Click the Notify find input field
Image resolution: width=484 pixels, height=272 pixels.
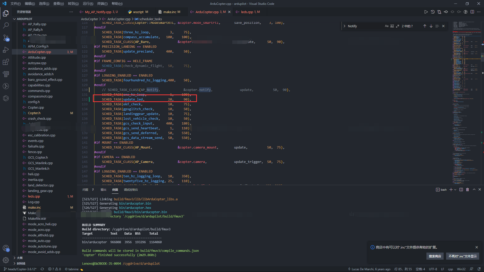click(x=365, y=26)
